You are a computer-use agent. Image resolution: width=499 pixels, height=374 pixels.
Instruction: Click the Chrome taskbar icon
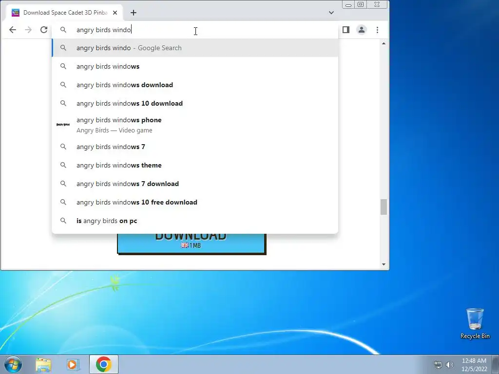(x=104, y=364)
